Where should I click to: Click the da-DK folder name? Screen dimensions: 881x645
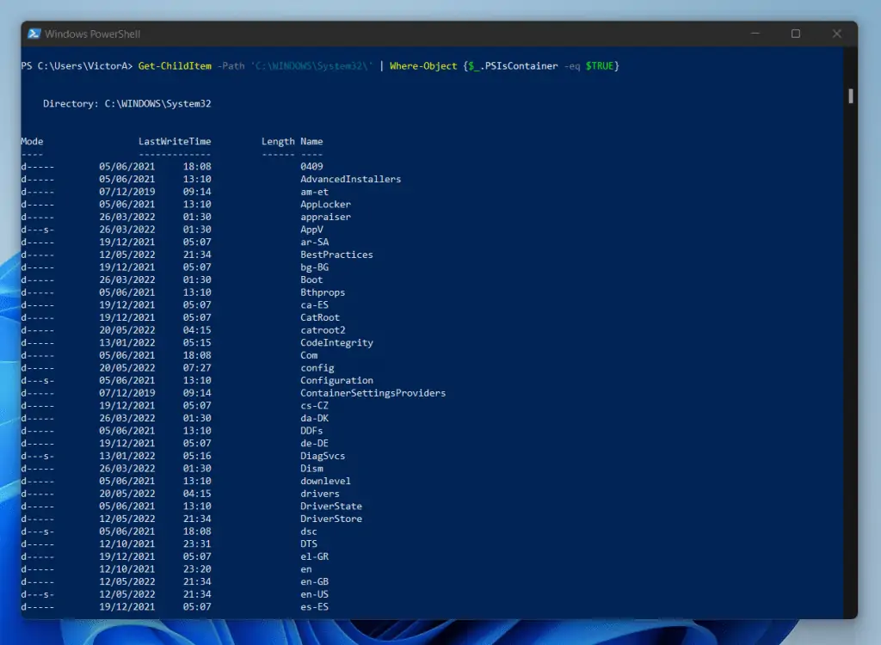click(314, 418)
